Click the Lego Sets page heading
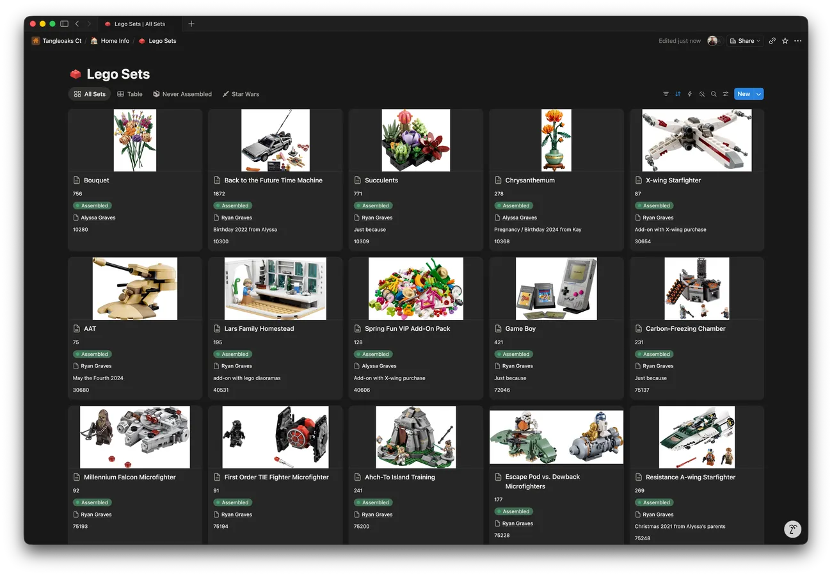This screenshot has height=576, width=832. click(118, 74)
